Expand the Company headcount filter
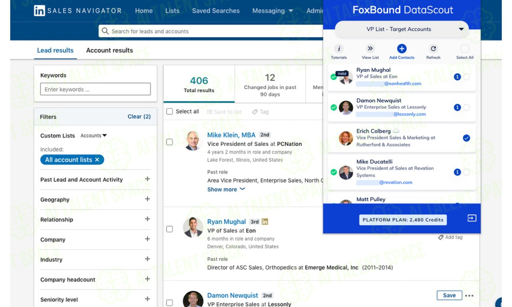Viewport: 512px width, 307px height. [x=147, y=279]
